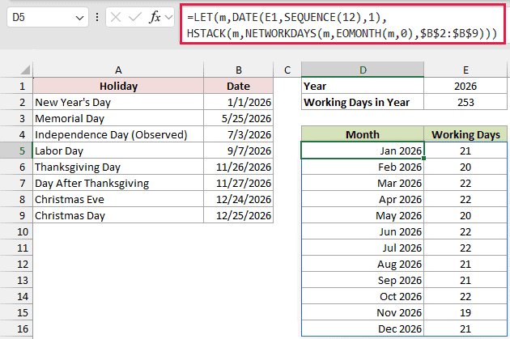Image resolution: width=510 pixels, height=339 pixels.
Task: Select the New Year's Day cell
Action: pos(118,102)
